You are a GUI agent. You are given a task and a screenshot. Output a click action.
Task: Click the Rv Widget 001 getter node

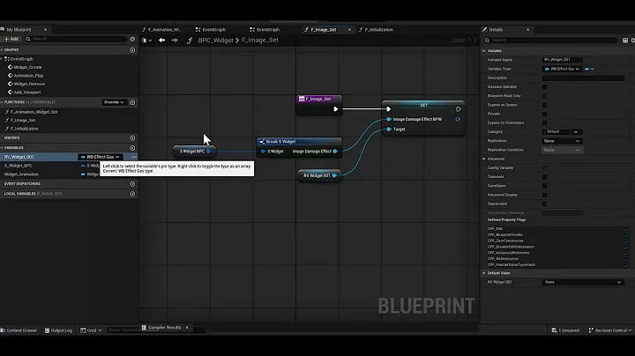coord(319,175)
